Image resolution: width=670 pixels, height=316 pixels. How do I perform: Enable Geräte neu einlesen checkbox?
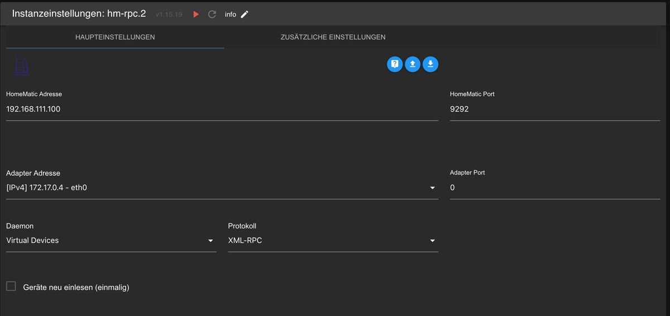coord(11,286)
